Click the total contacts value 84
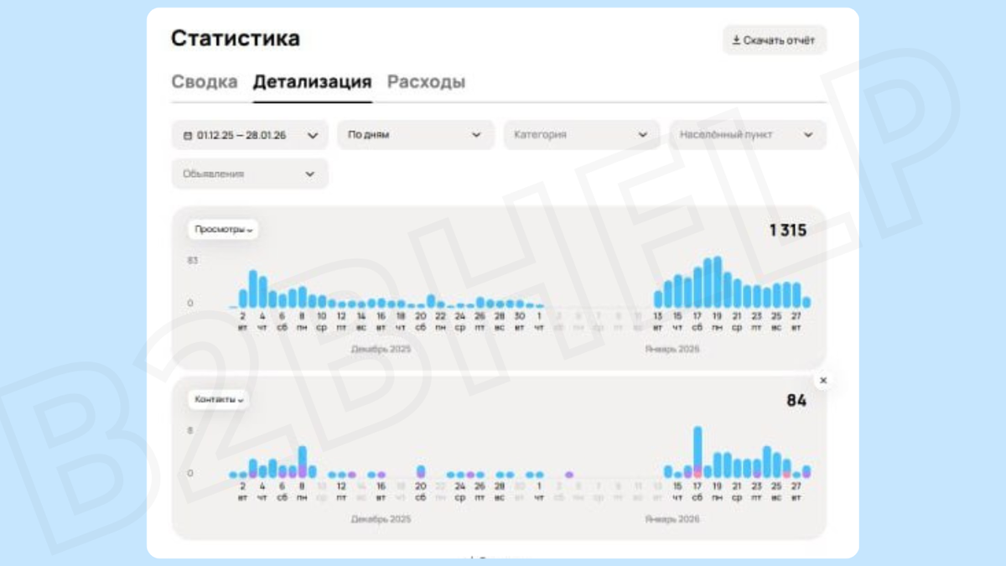 tap(796, 401)
